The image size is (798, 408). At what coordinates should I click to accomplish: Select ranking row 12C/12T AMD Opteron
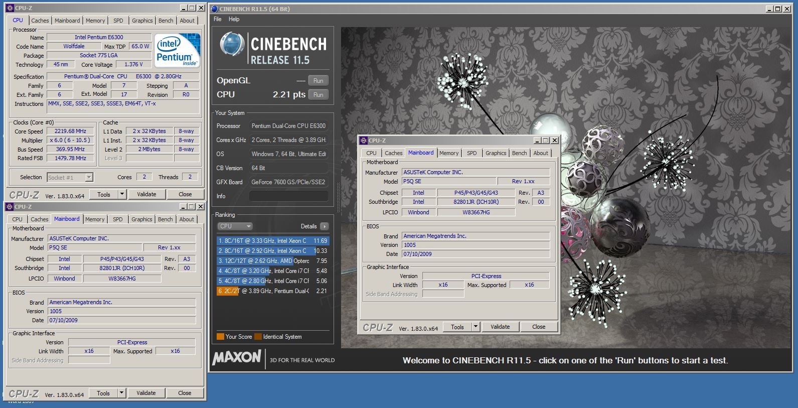[x=272, y=261]
